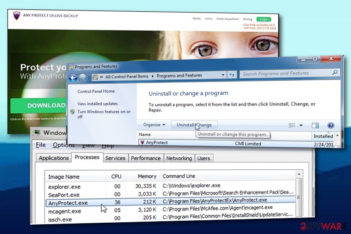Open the address bar history dropdown
Screen dimensions: 351x234
click(223, 75)
